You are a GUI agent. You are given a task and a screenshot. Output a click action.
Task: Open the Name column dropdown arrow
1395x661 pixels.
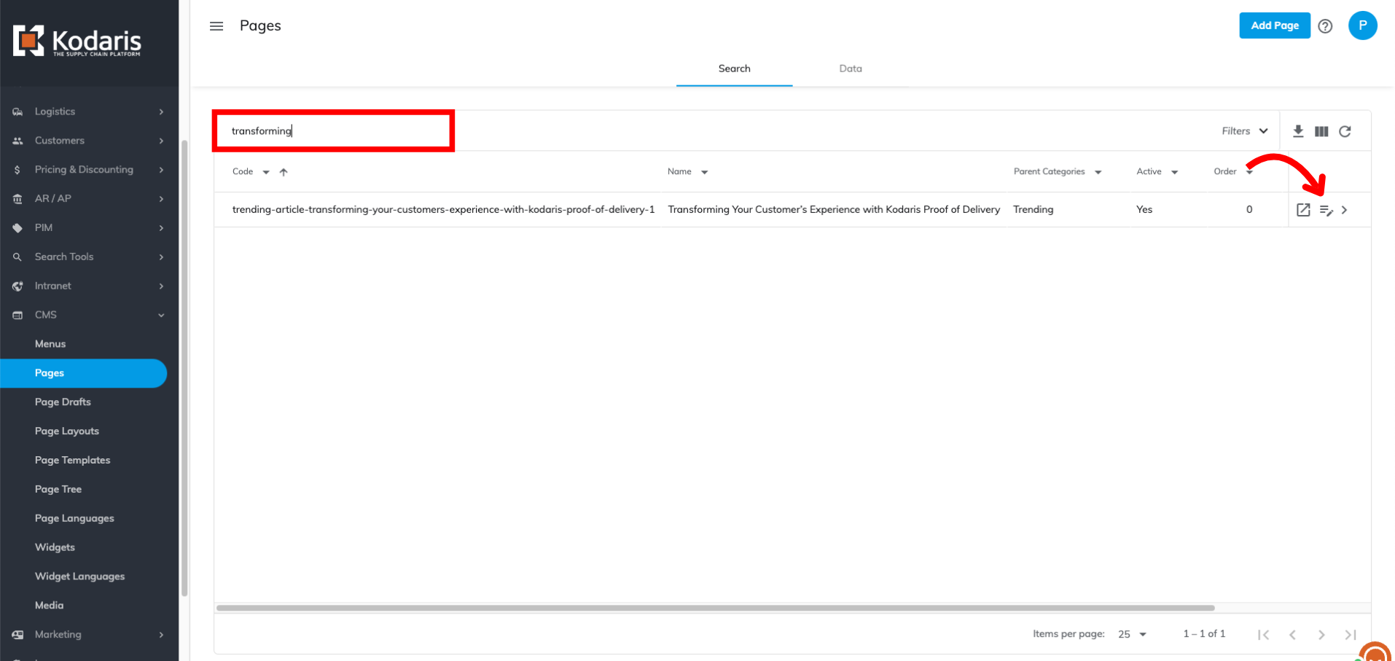(705, 172)
